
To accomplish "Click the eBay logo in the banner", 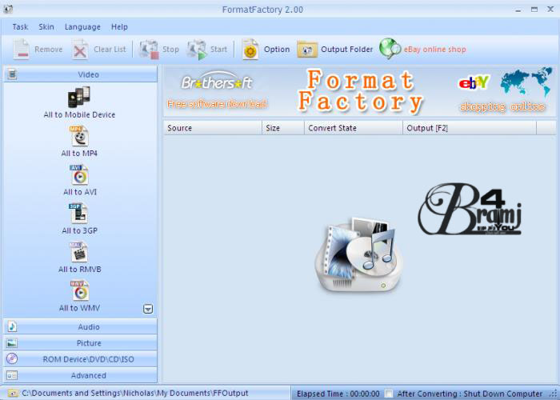I will [x=474, y=83].
